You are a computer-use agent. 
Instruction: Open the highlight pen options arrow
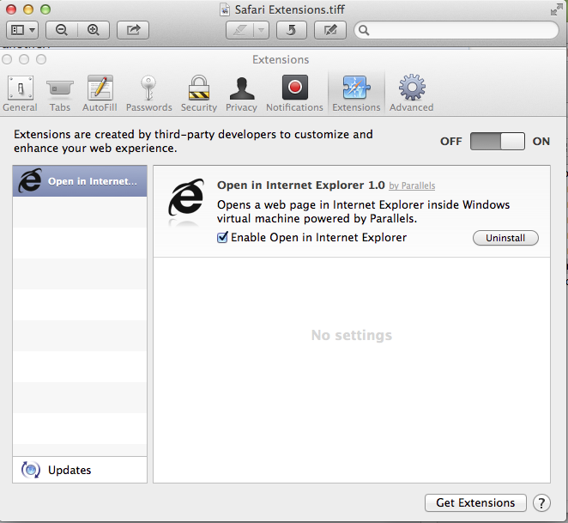pyautogui.click(x=261, y=30)
